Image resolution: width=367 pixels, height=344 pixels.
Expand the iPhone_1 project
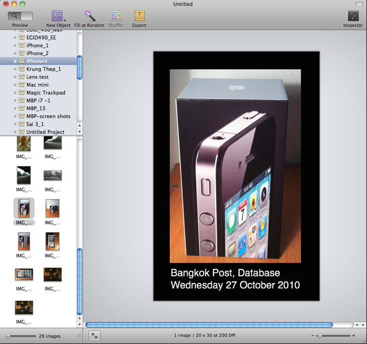click(15, 45)
